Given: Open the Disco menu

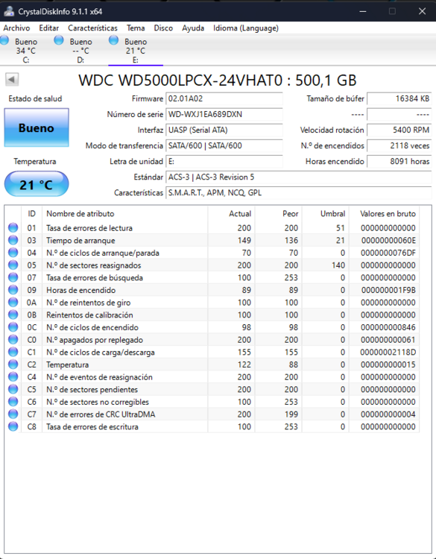Looking at the screenshot, I should (x=163, y=28).
